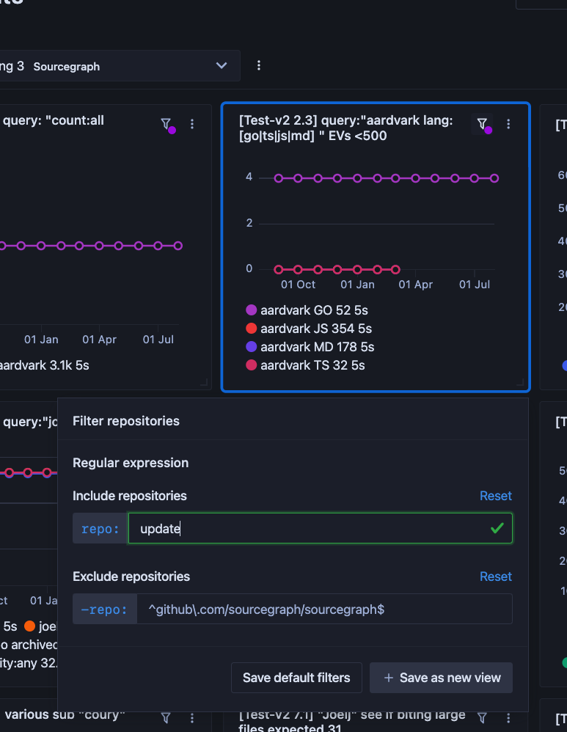
Task: Open kebab menu on the "various sub coury" card
Action: [192, 717]
